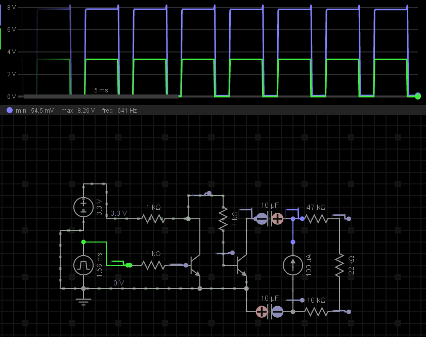Select the left NPN transistor
This screenshot has width=426, height=337.
[x=195, y=265]
